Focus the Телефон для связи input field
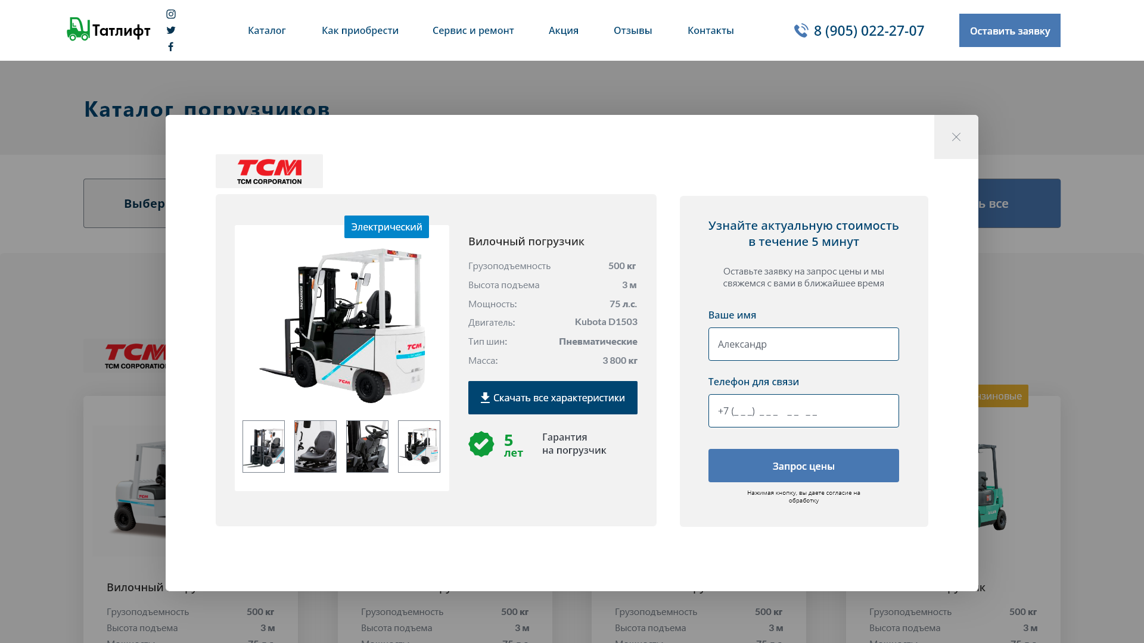1144x643 pixels. (804, 411)
